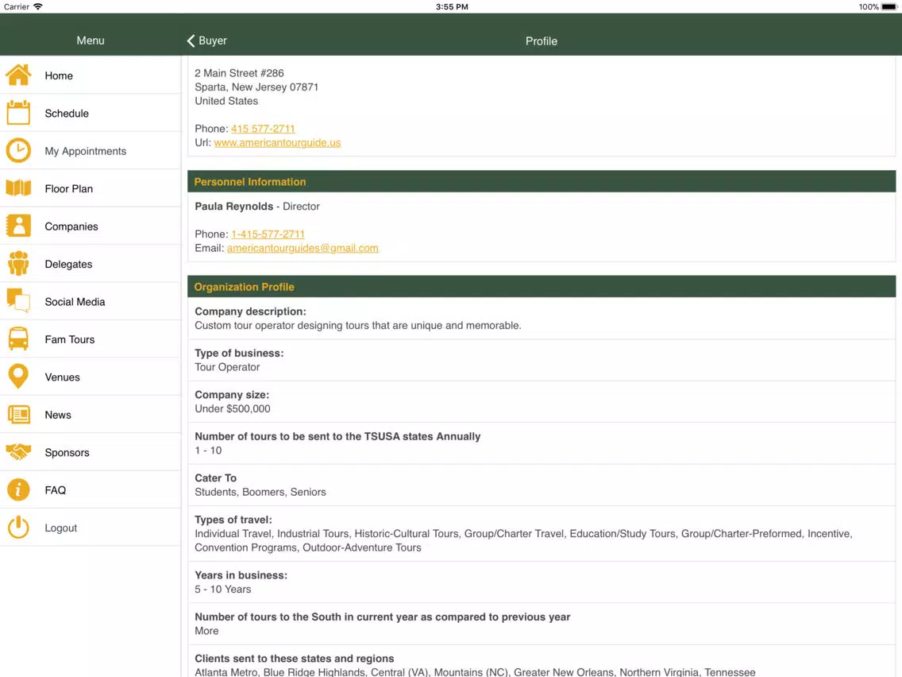The image size is (902, 677).
Task: Tap the battery indicator in status bar
Action: tap(889, 7)
